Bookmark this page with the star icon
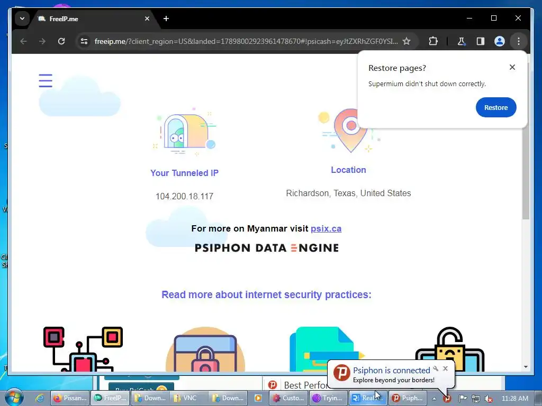Viewport: 542px width, 406px height. pos(406,41)
